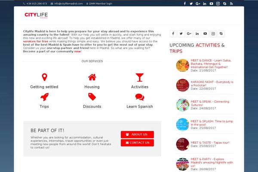Click the MEET & DANCE event thumbnail
This screenshot has width=258, height=172.
pyautogui.click(x=182, y=65)
